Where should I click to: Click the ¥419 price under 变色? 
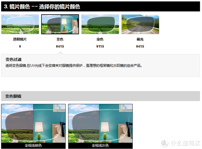[x=60, y=46]
